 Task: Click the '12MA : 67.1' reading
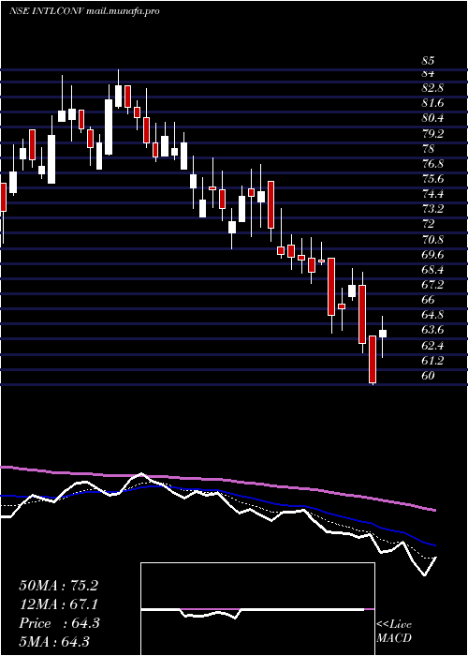58,604
